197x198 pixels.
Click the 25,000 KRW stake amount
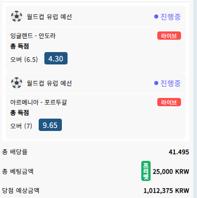[x=171, y=172]
